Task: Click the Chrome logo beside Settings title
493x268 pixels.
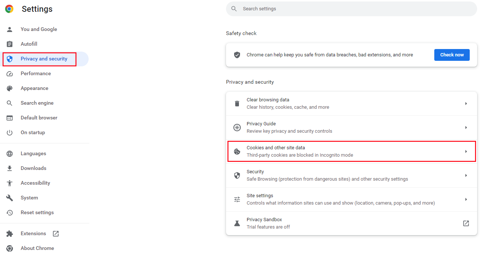Action: [x=9, y=9]
